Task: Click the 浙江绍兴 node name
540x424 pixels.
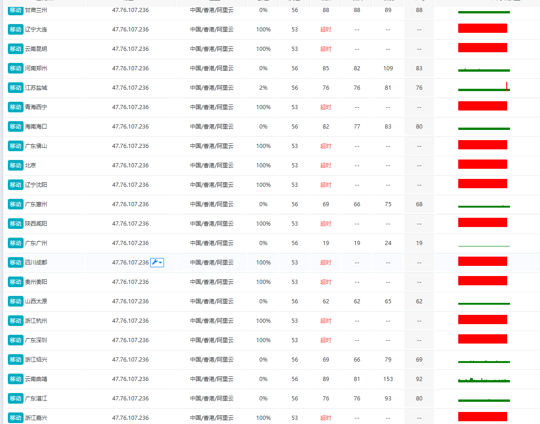Action: tap(36, 360)
